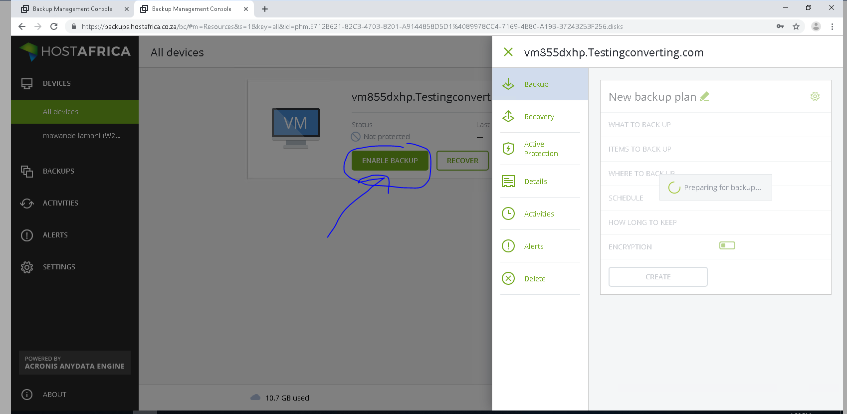Click the HostAfrica logo
This screenshot has width=847, height=414.
click(x=75, y=51)
